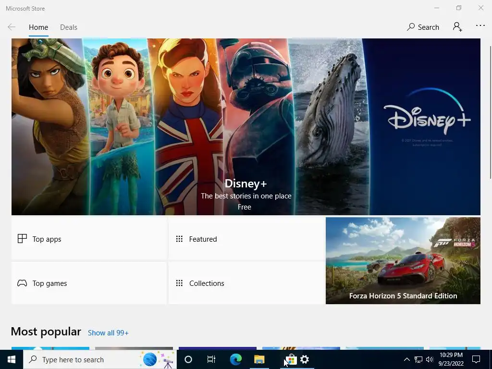This screenshot has width=492, height=369.
Task: Switch to the Deals tab
Action: click(68, 27)
